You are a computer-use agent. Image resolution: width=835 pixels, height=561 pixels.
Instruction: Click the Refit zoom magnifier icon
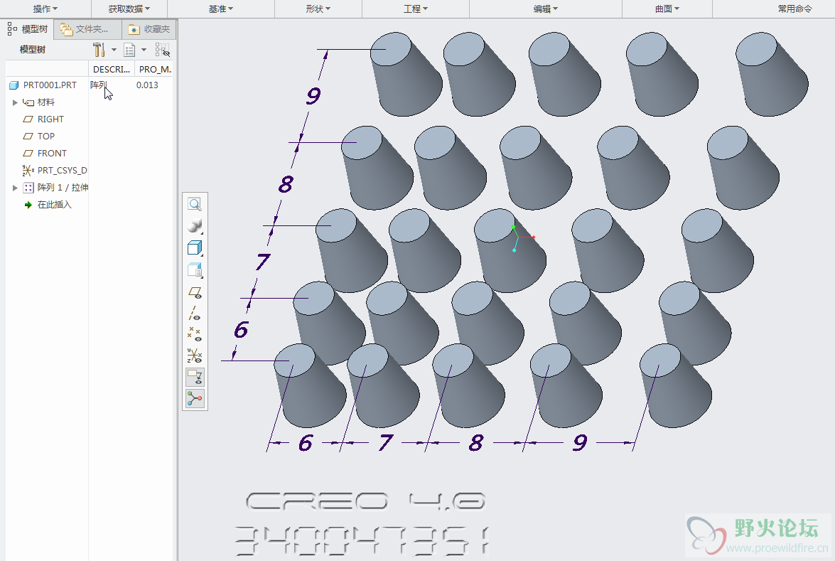click(x=195, y=205)
